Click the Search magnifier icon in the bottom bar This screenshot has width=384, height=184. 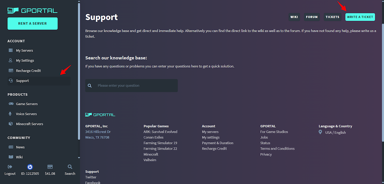coord(70,167)
